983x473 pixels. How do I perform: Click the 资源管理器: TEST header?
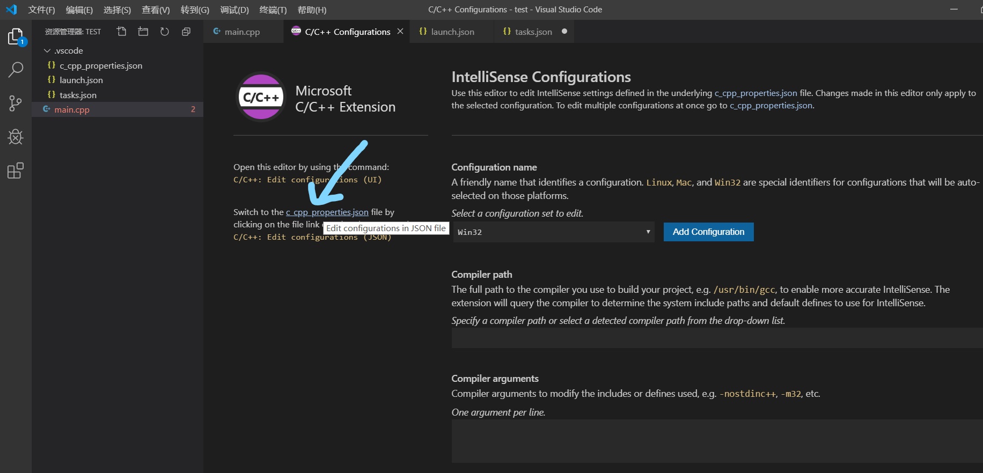pos(73,32)
